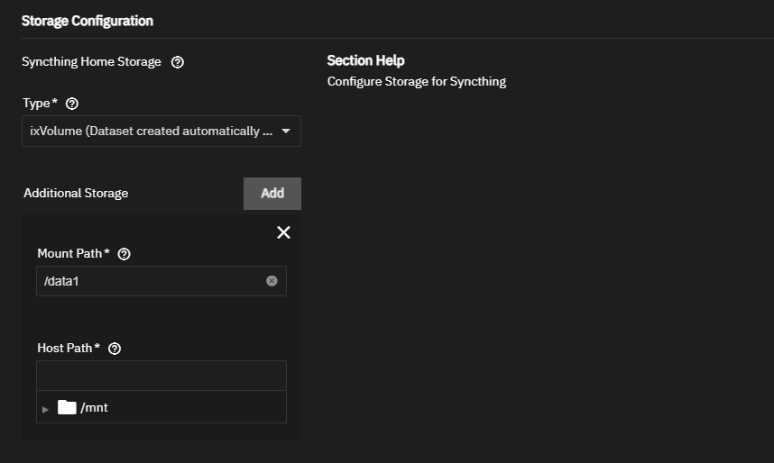Open the Type dropdown for ixVolume
Screen dimensions: 774x463
coord(161,132)
